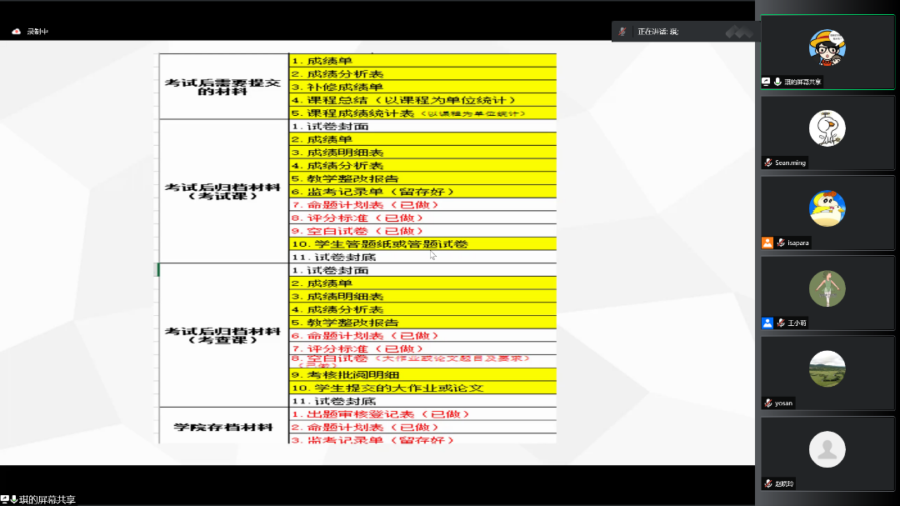Screen dimensions: 900x506
Task: Select isapara's cartoon avatar thumbnail
Action: click(x=827, y=208)
